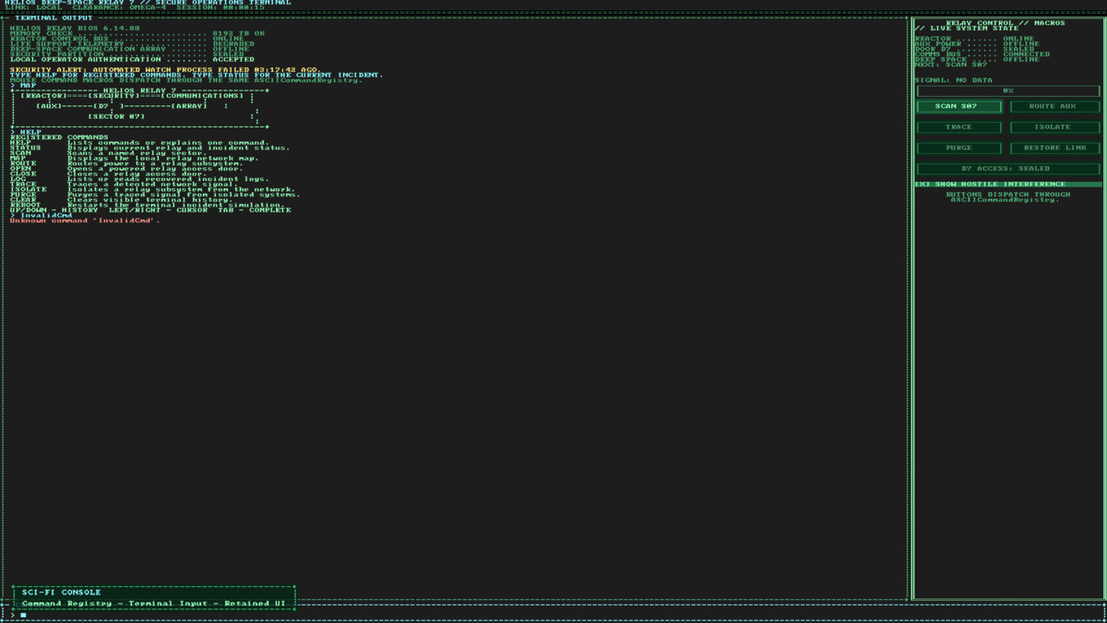
Task: Click the D7 ACCESS: SEALED button
Action: tap(1008, 169)
